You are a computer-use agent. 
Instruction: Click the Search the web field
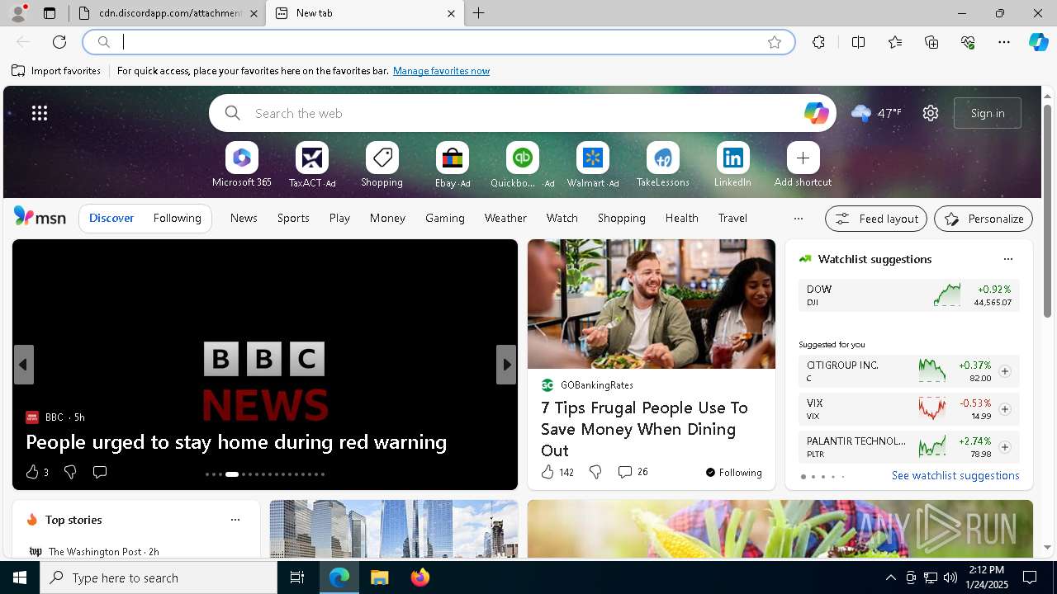tap(522, 113)
